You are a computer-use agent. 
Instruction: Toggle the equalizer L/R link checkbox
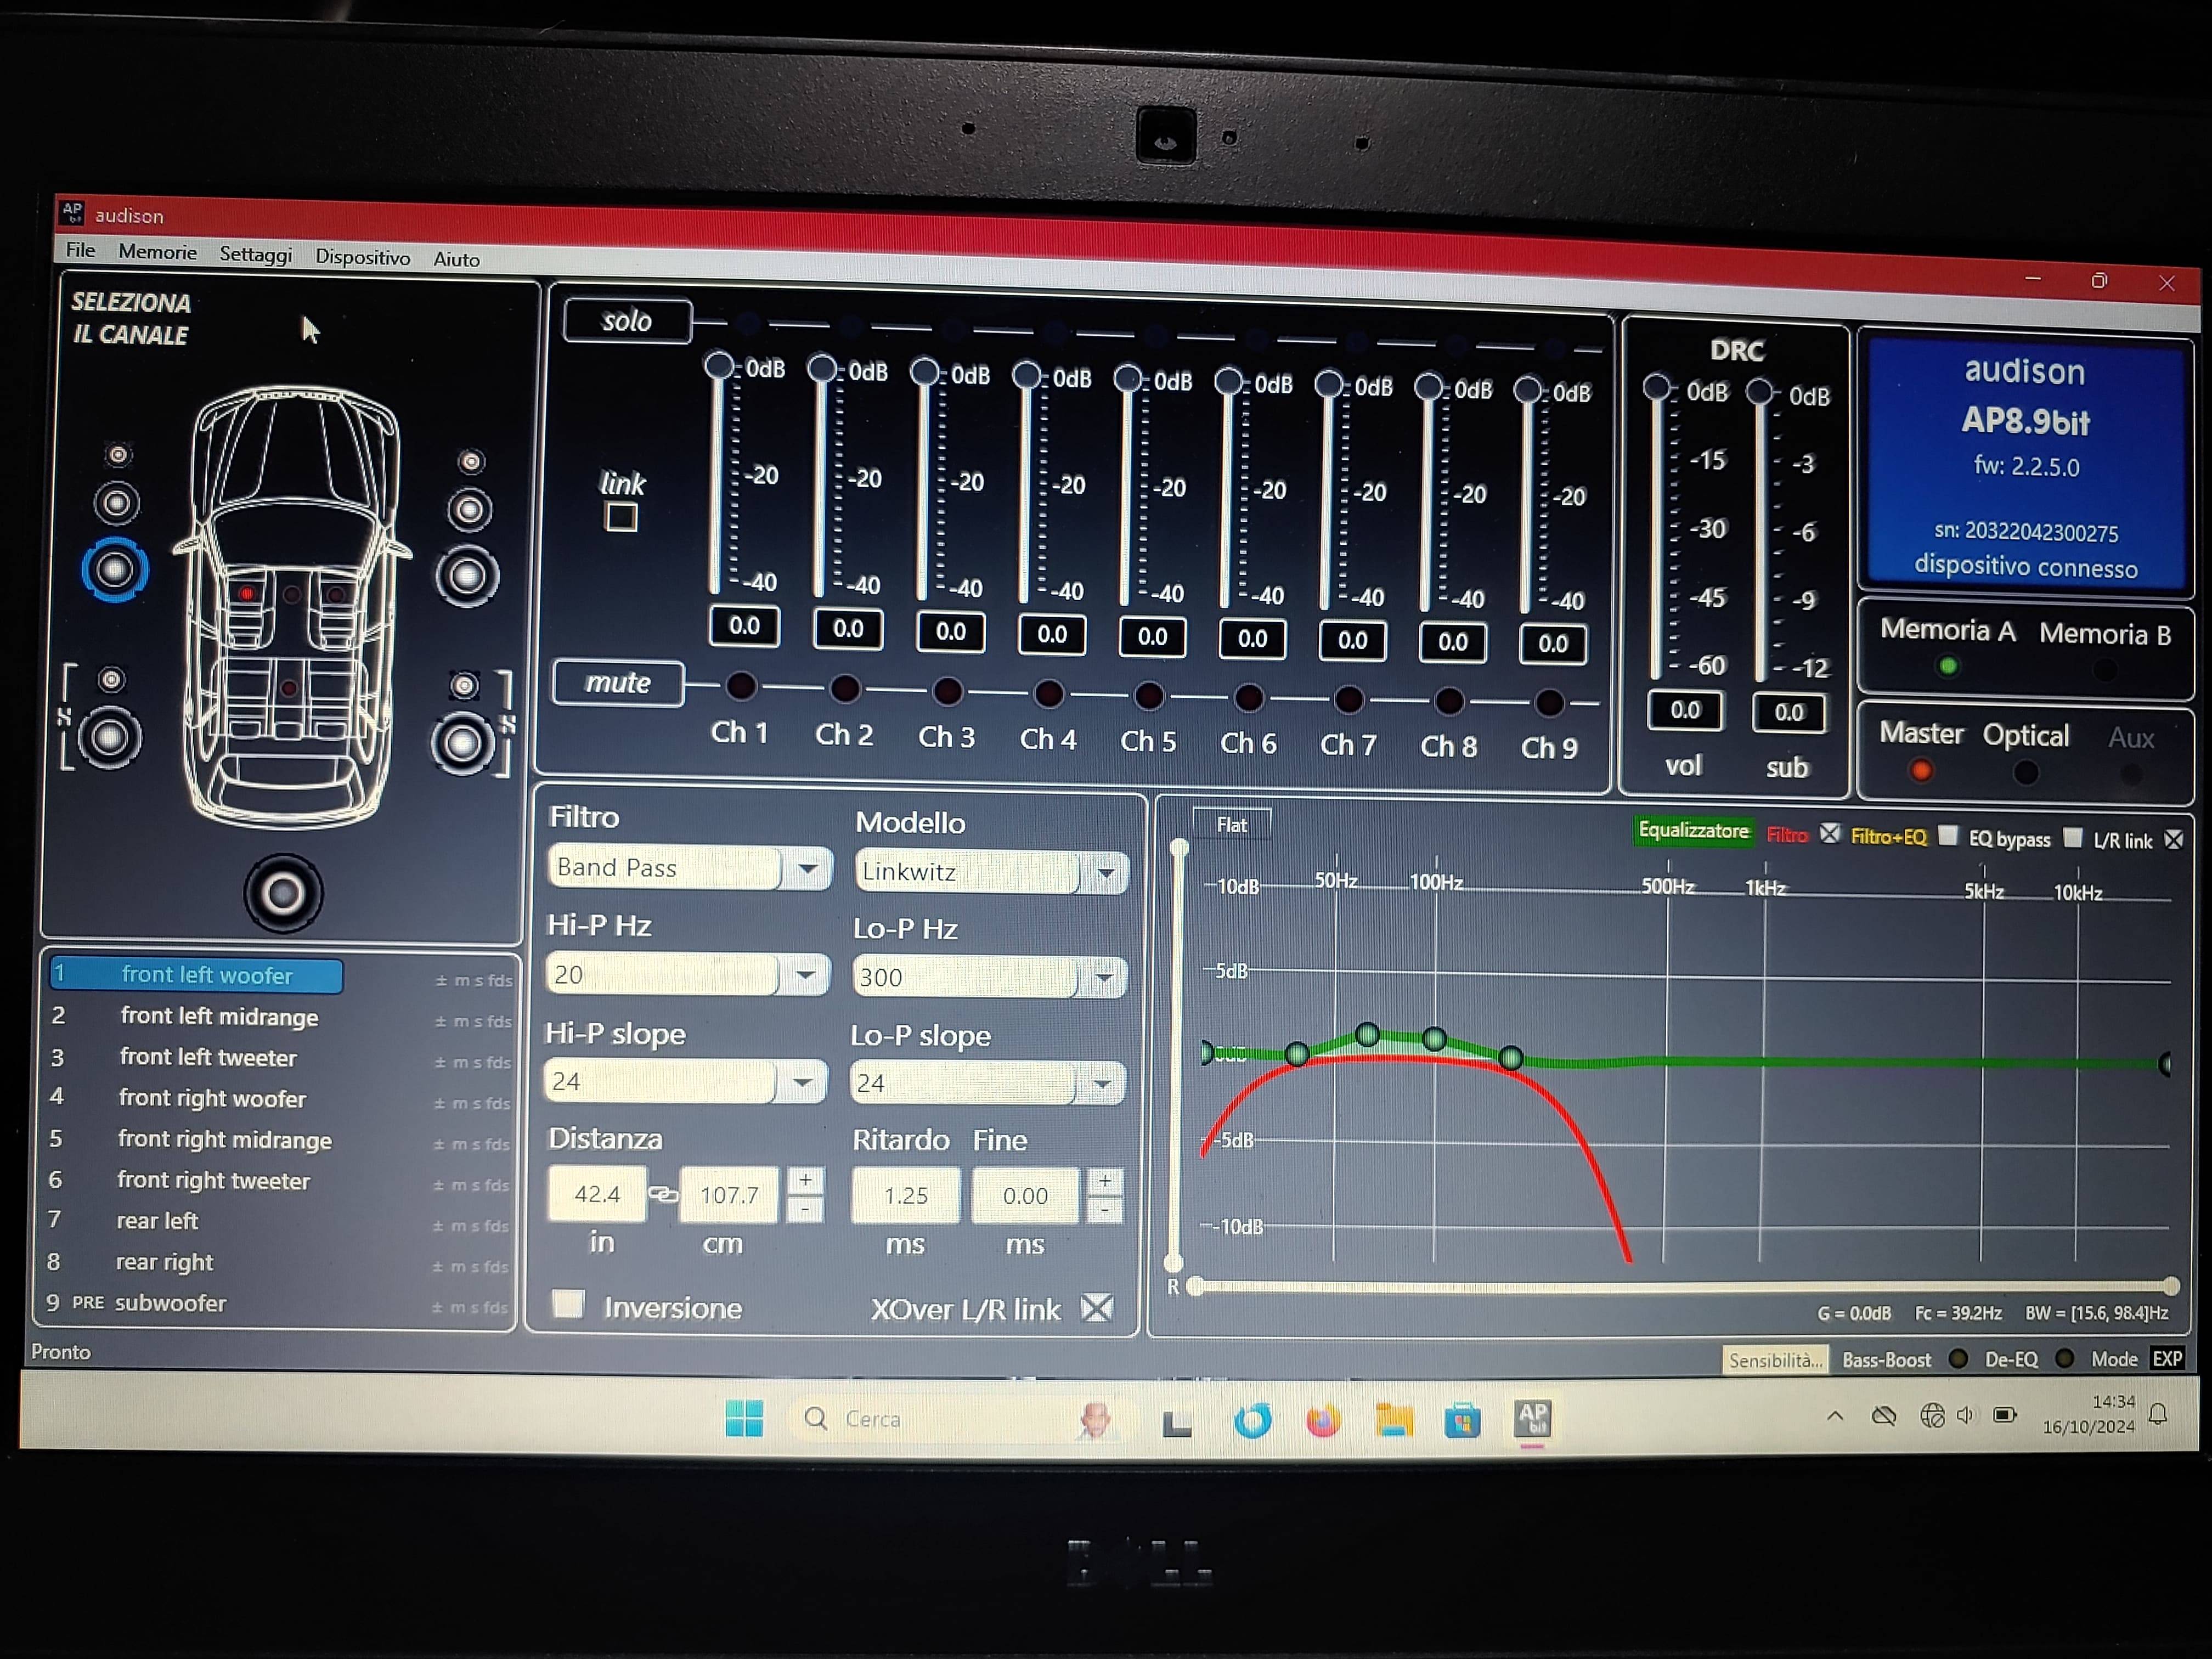click(2174, 840)
